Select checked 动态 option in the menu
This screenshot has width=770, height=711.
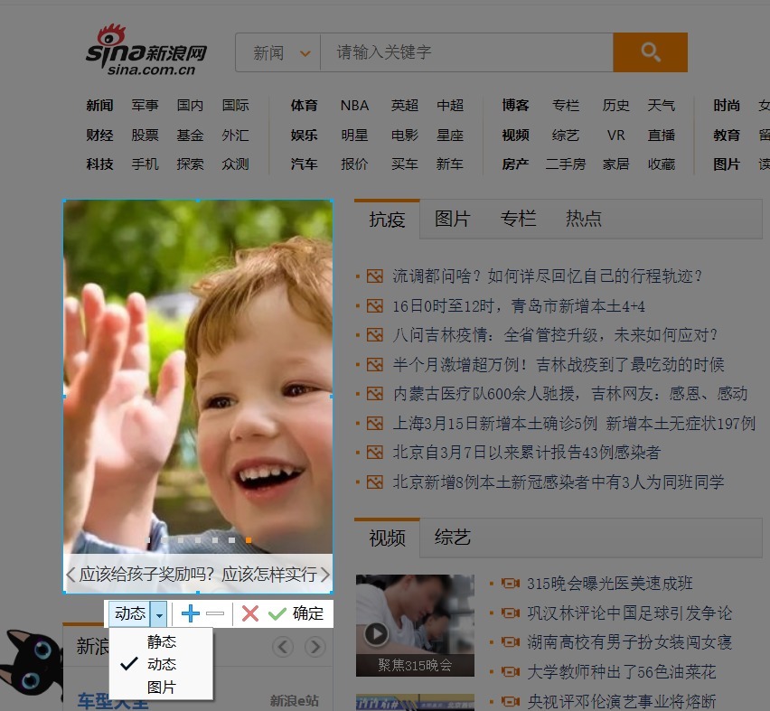pos(161,664)
